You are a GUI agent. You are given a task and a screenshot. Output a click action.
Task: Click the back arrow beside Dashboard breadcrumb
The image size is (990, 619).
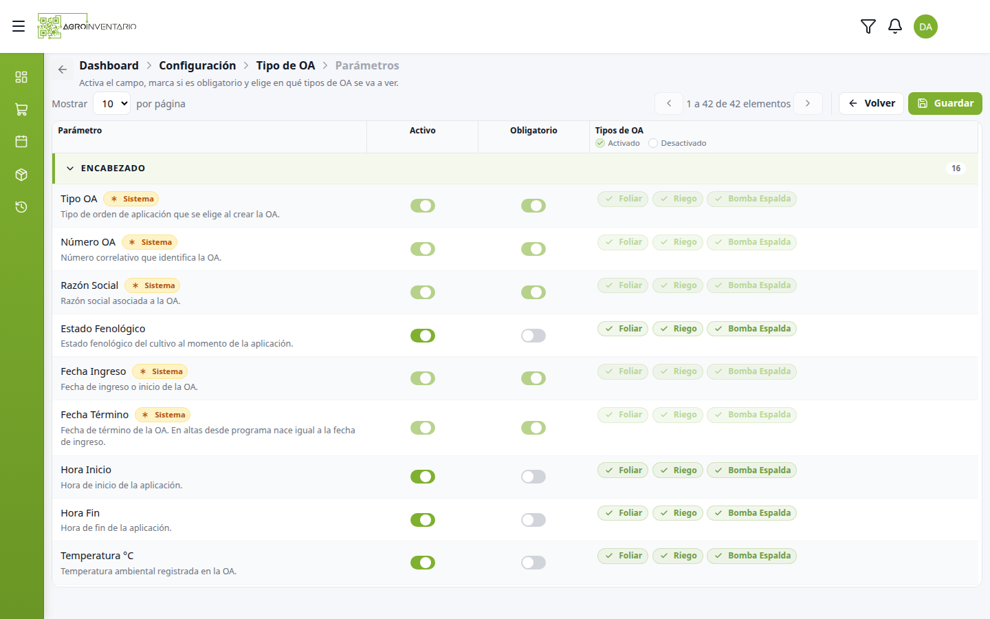click(x=63, y=69)
